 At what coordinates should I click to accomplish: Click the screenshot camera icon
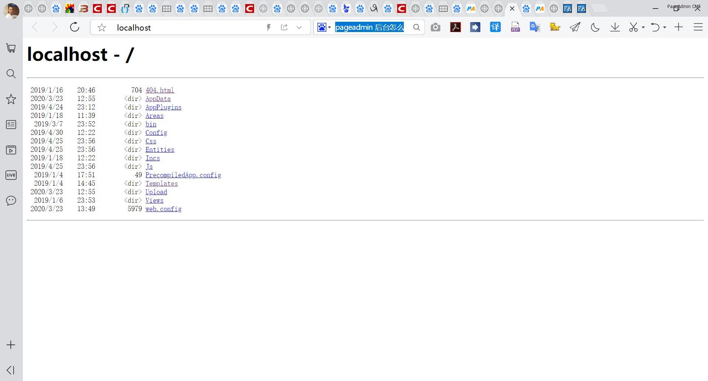[x=435, y=27]
